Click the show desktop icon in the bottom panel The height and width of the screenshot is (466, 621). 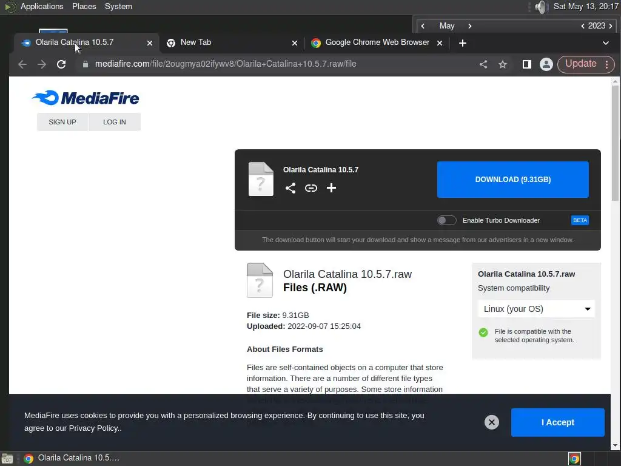(x=7, y=459)
